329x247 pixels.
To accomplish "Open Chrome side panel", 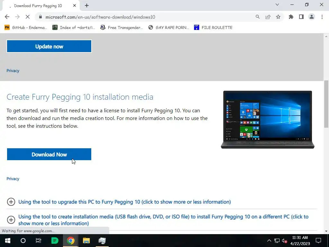I will point(301,17).
